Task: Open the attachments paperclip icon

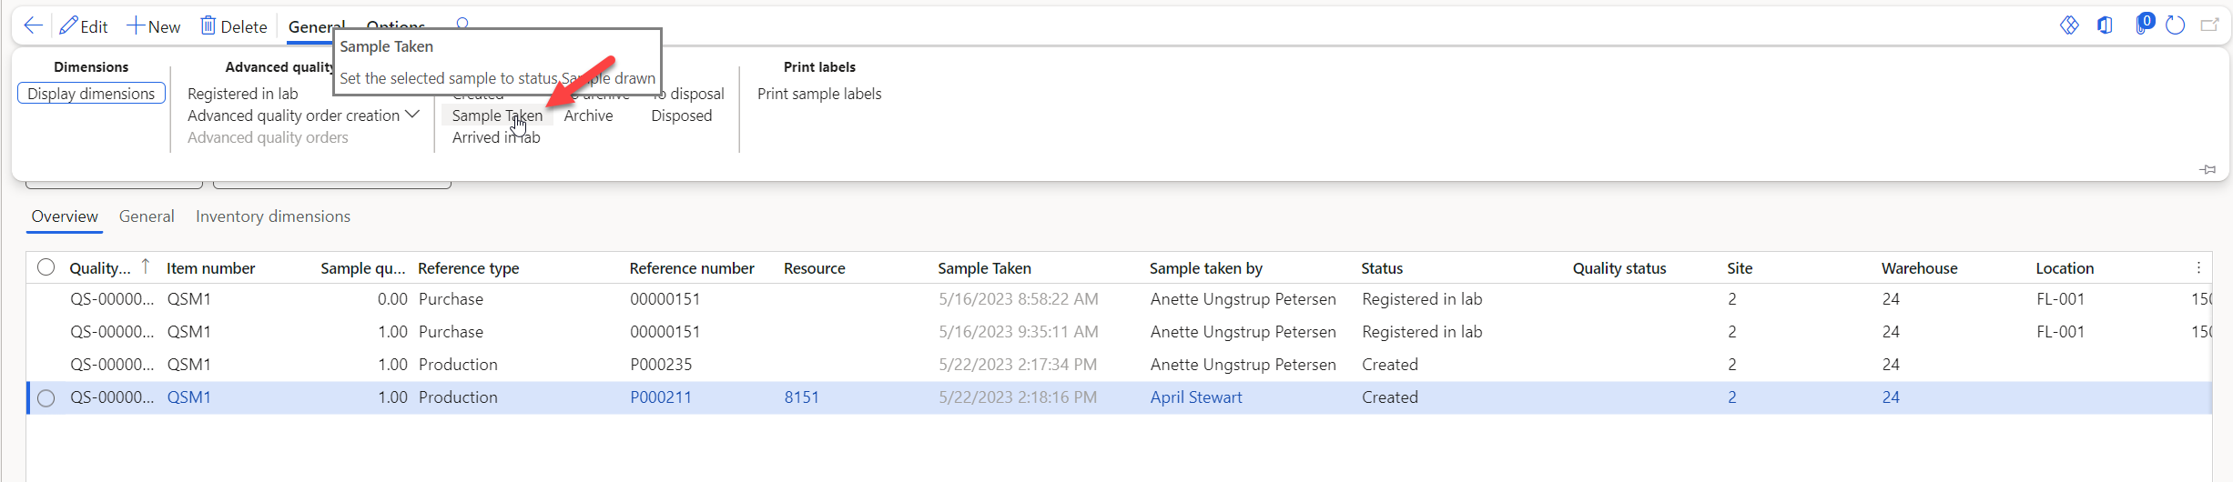Action: 2142,25
